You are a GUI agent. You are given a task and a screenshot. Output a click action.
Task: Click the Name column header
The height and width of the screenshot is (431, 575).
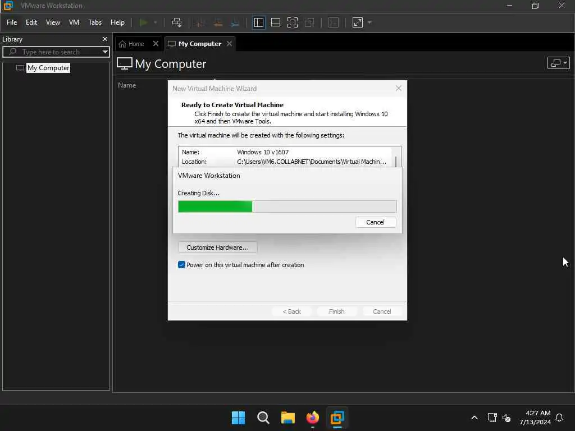point(127,85)
